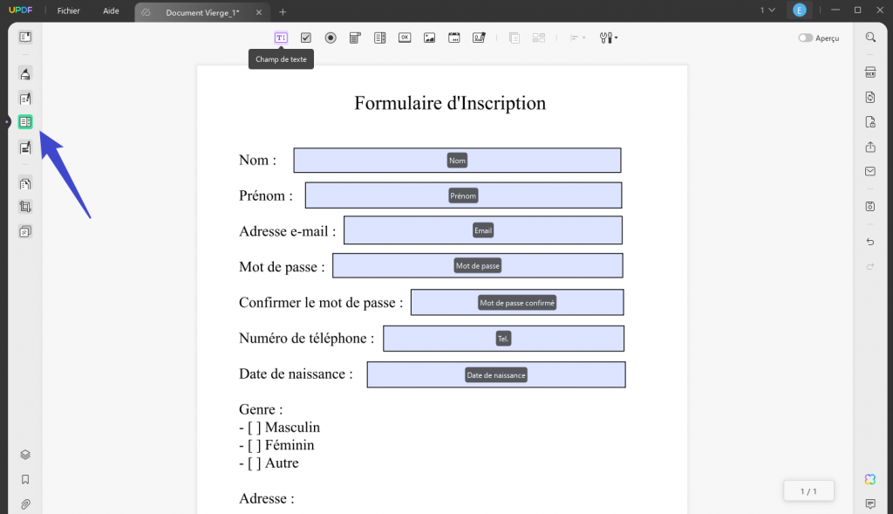The height and width of the screenshot is (514, 893).
Task: Select the date field tool
Action: [x=454, y=38]
